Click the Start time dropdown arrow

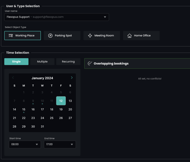click(x=37, y=144)
